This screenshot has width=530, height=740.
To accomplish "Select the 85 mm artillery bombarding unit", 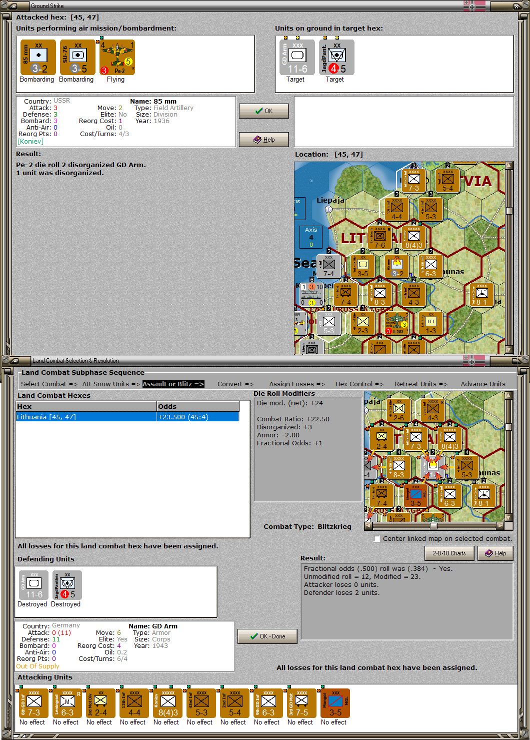I will [x=38, y=58].
